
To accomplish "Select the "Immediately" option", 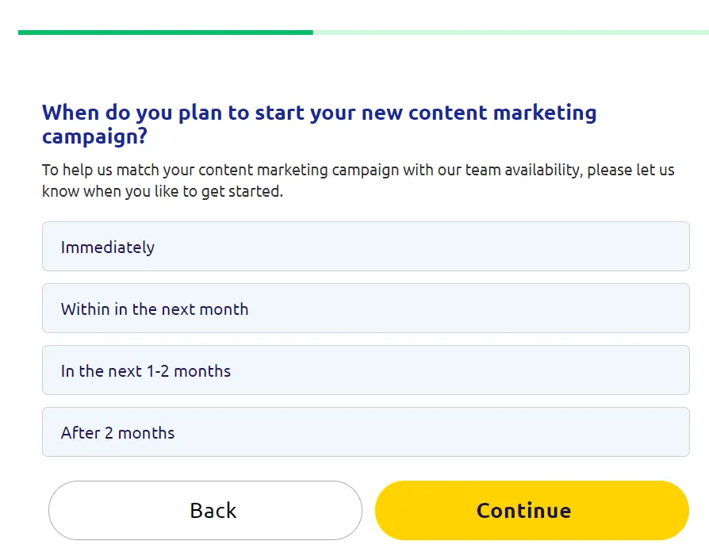I will tap(365, 247).
